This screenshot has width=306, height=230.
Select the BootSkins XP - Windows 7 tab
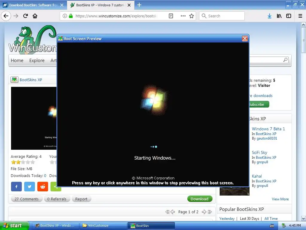click(100, 5)
